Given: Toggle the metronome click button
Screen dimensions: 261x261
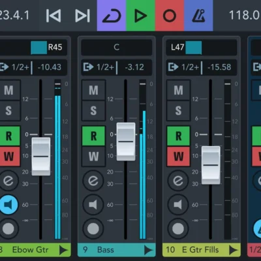Looking at the screenshot, I should tap(198, 16).
